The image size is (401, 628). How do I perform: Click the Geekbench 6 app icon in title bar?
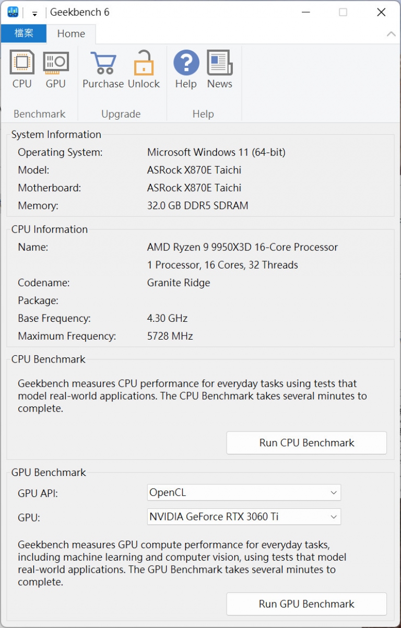point(13,12)
